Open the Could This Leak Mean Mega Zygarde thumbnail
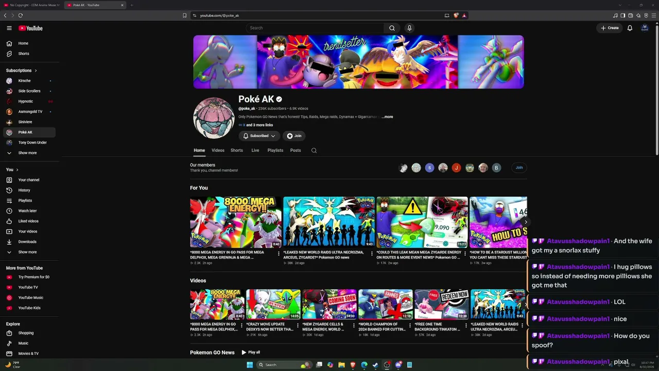Screen dimensions: 659x371 pyautogui.click(x=422, y=222)
